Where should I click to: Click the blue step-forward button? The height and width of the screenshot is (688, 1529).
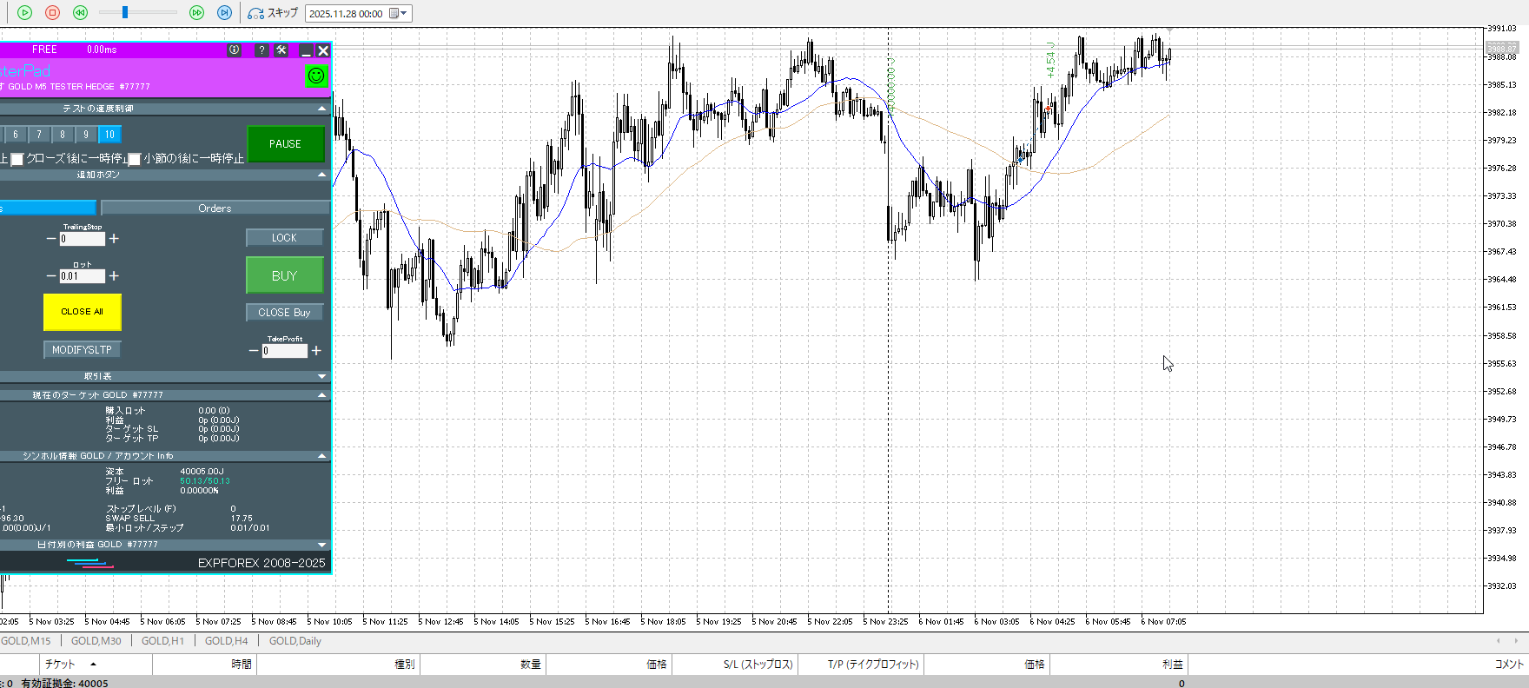(x=224, y=13)
